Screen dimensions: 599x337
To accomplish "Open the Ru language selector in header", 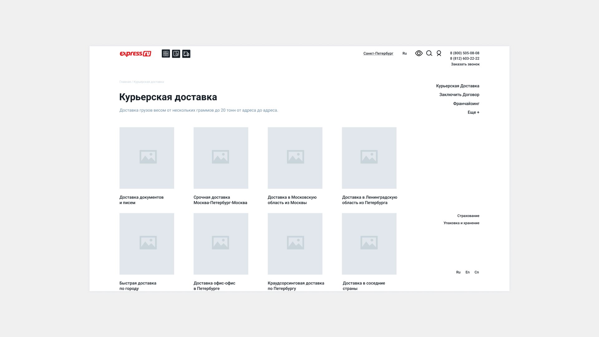I will [x=405, y=53].
